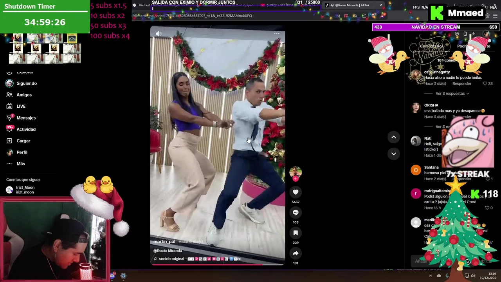Expand the Más options in the sidebar
This screenshot has width=501, height=282.
16,164
